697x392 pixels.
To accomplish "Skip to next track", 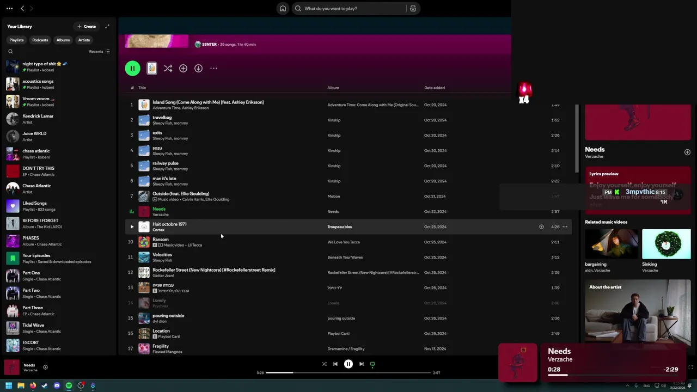I will point(362,364).
